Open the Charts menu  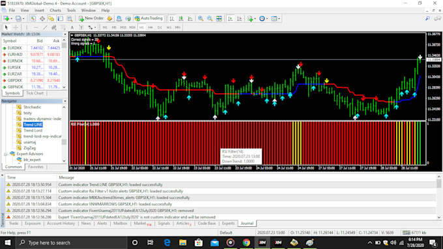55,10
